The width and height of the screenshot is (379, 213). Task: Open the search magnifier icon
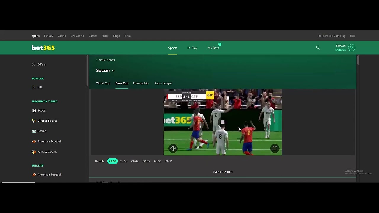pos(318,48)
